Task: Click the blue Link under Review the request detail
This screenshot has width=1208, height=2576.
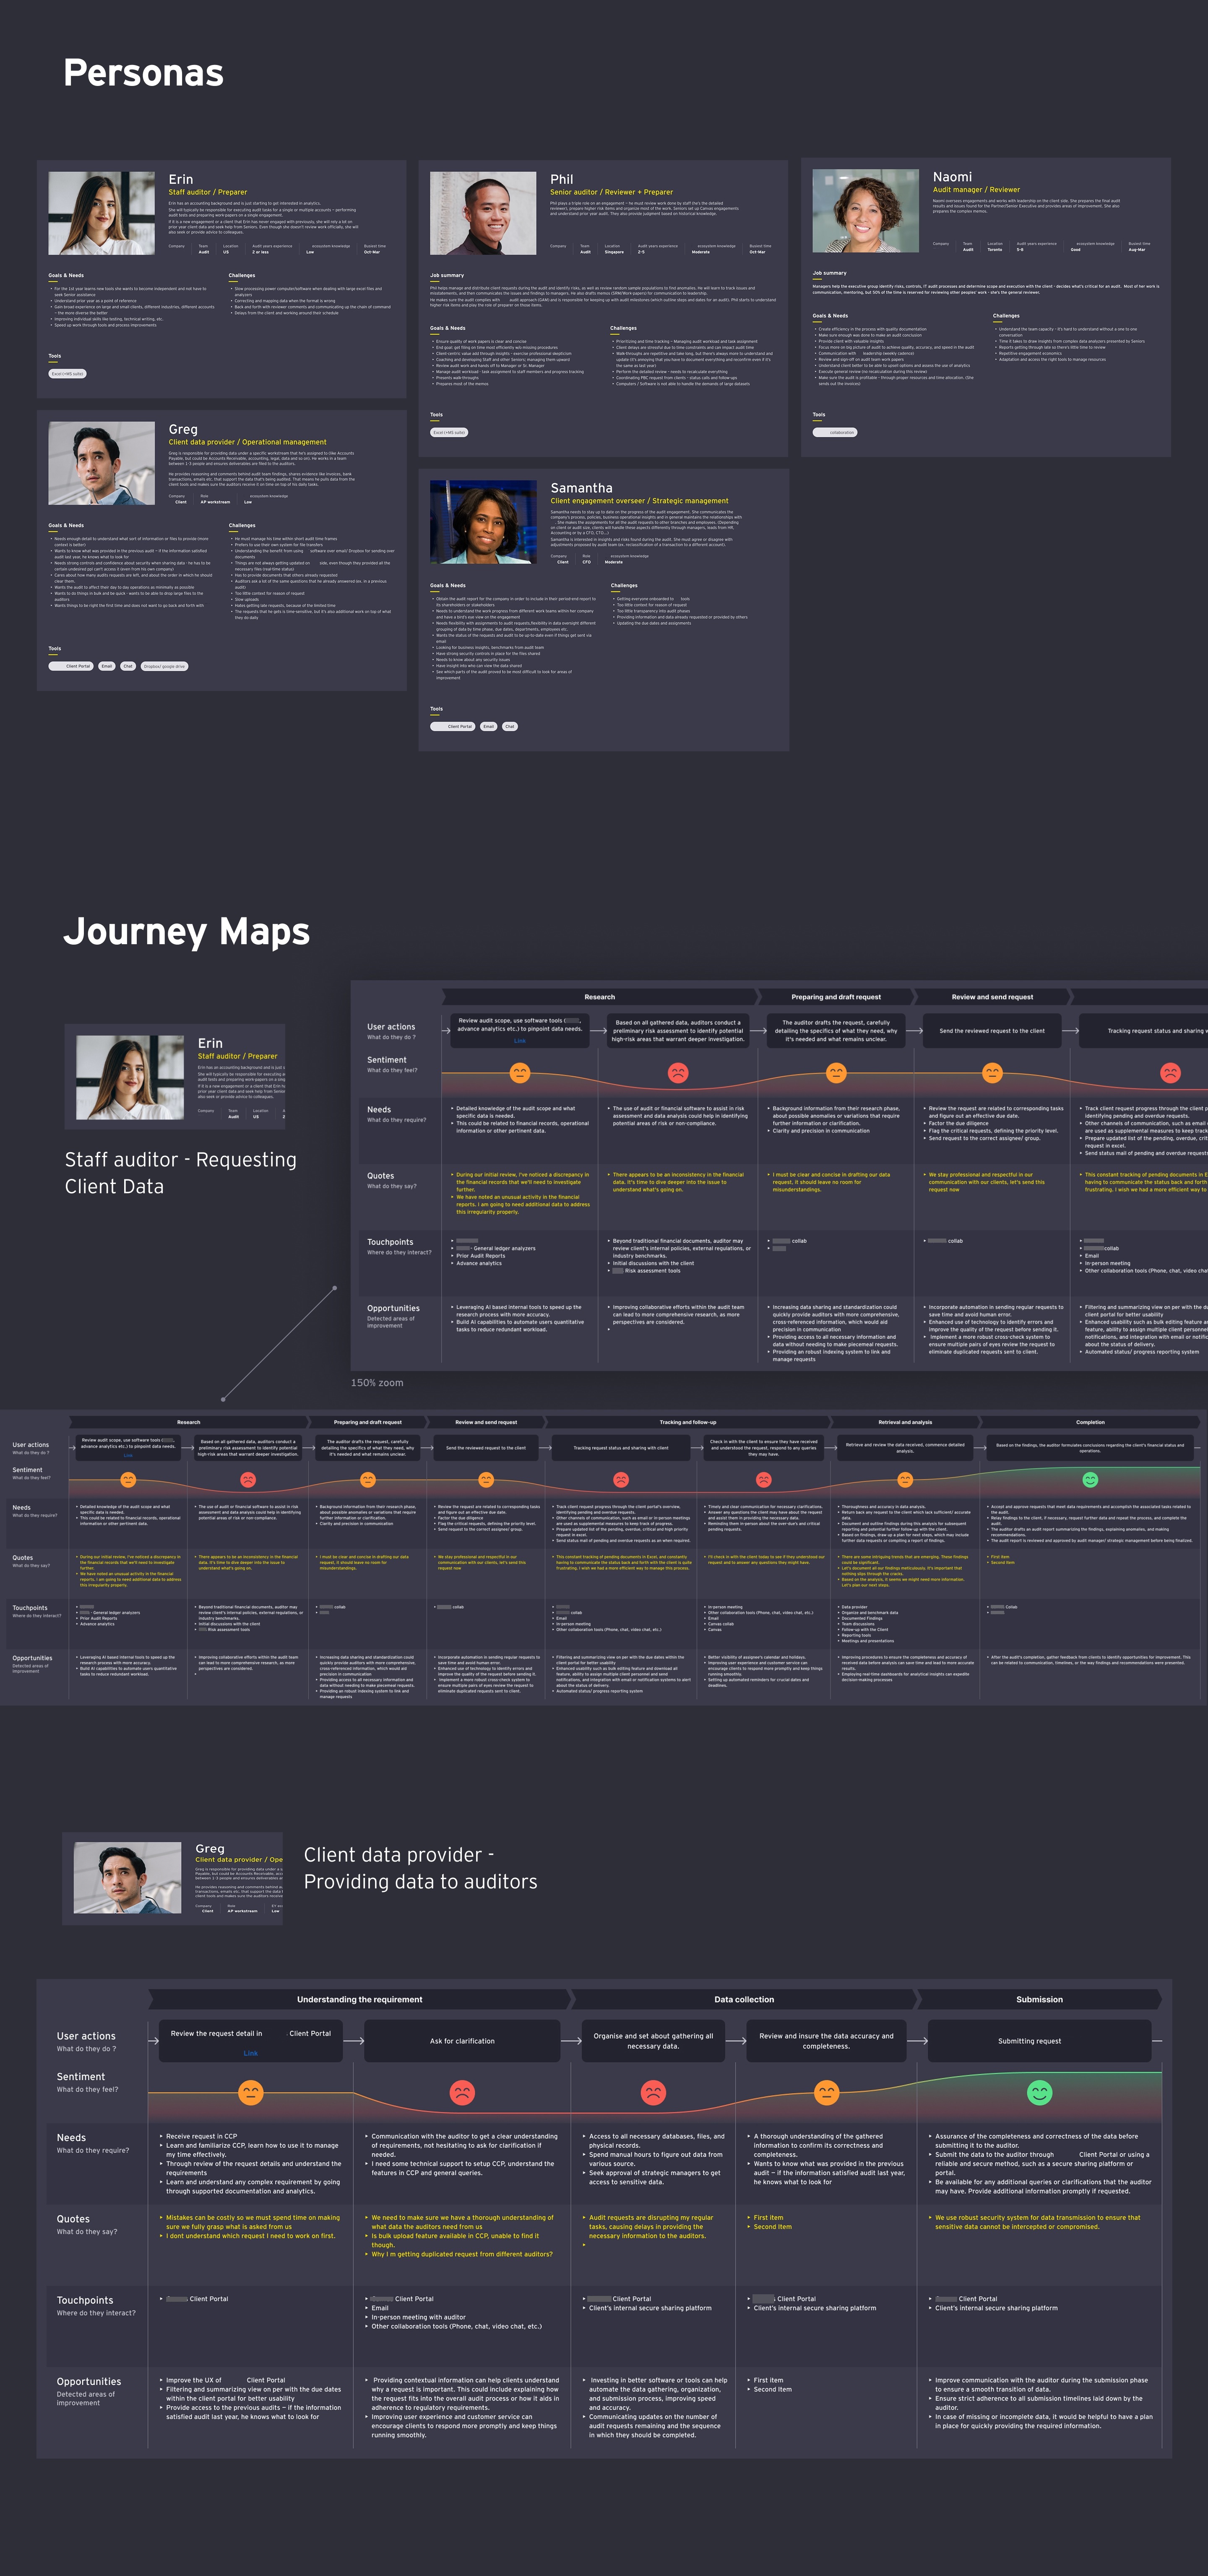Action: tap(250, 2053)
